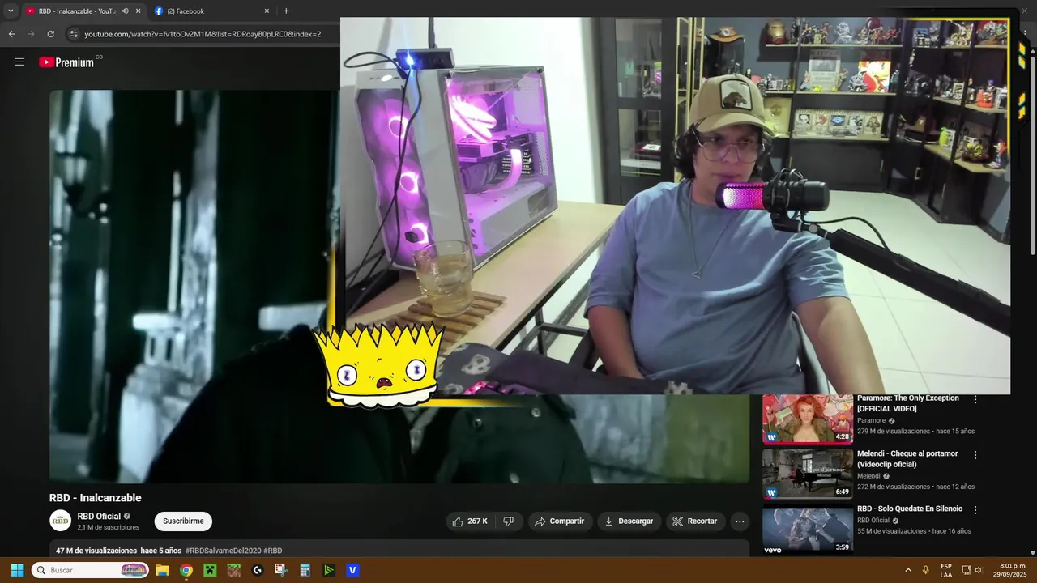
Task: Open site information icon in address bar
Action: [74, 34]
